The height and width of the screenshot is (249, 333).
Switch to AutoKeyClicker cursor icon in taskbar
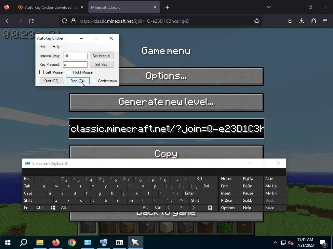[x=135, y=243]
